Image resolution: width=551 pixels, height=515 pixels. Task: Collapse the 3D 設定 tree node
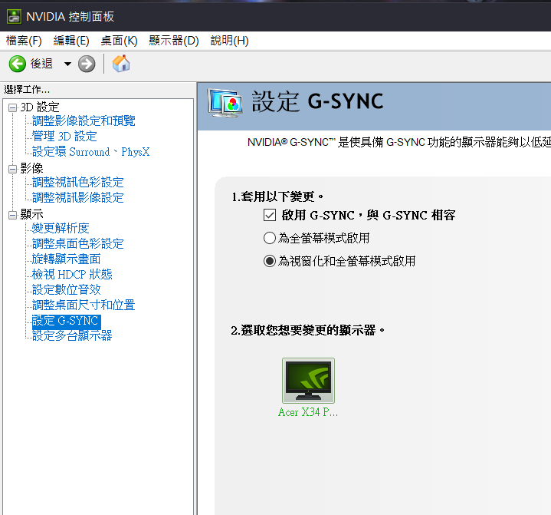(x=13, y=107)
